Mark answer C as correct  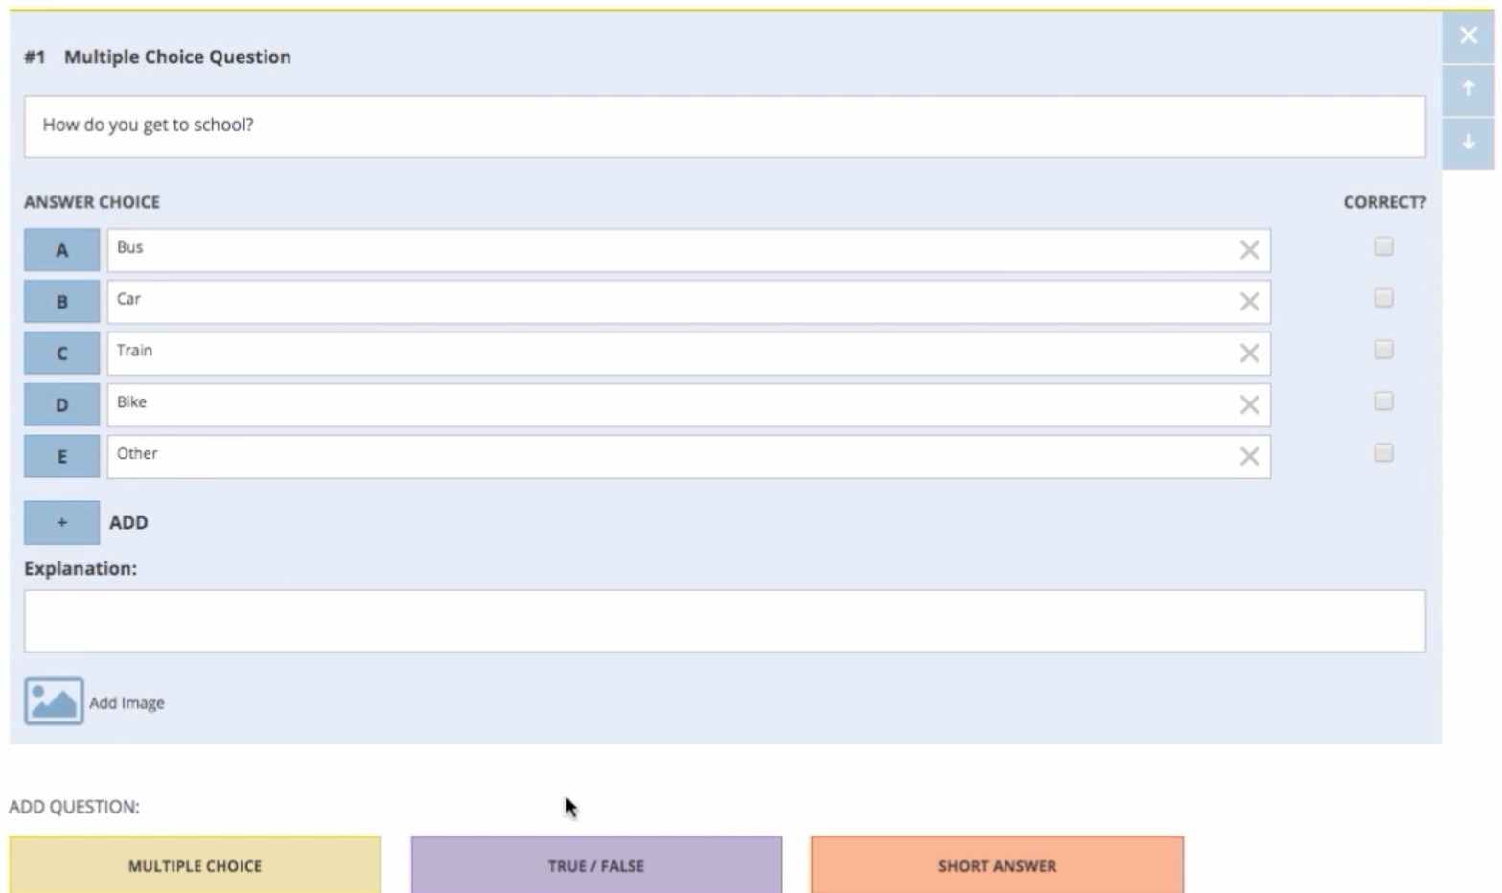pyautogui.click(x=1383, y=350)
